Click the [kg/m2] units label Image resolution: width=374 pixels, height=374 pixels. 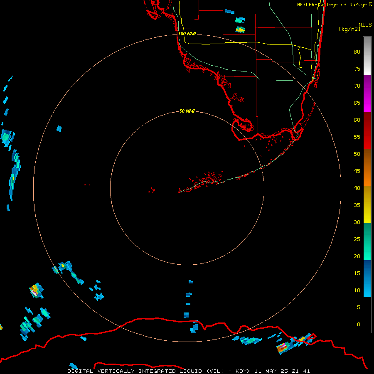tap(349, 29)
